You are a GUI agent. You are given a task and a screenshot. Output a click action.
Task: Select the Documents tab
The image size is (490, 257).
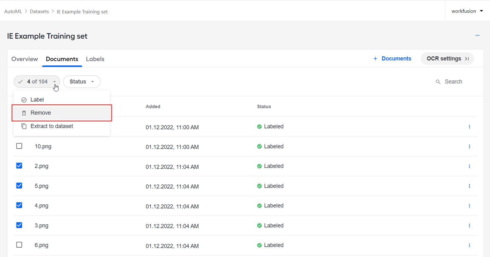62,59
